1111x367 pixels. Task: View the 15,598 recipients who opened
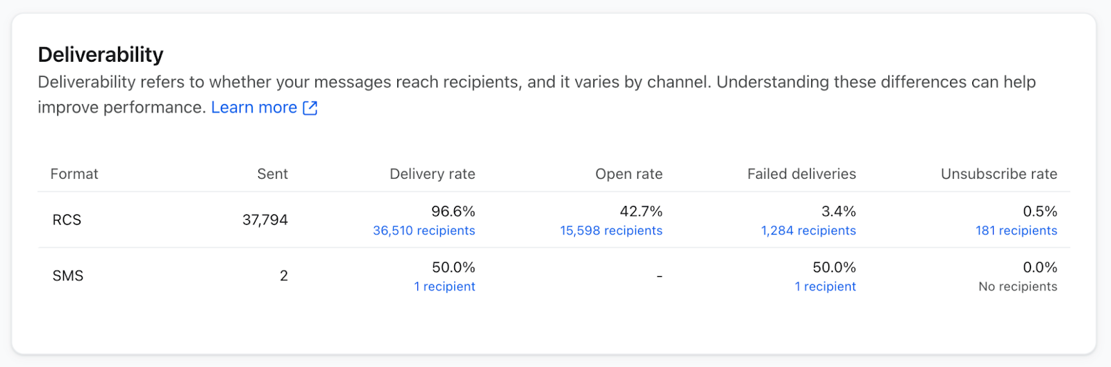point(611,230)
